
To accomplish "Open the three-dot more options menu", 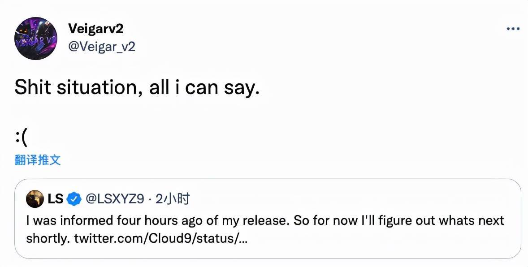I will point(513,29).
